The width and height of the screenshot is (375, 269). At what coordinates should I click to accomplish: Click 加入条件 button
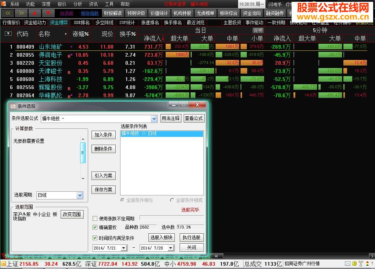103,135
